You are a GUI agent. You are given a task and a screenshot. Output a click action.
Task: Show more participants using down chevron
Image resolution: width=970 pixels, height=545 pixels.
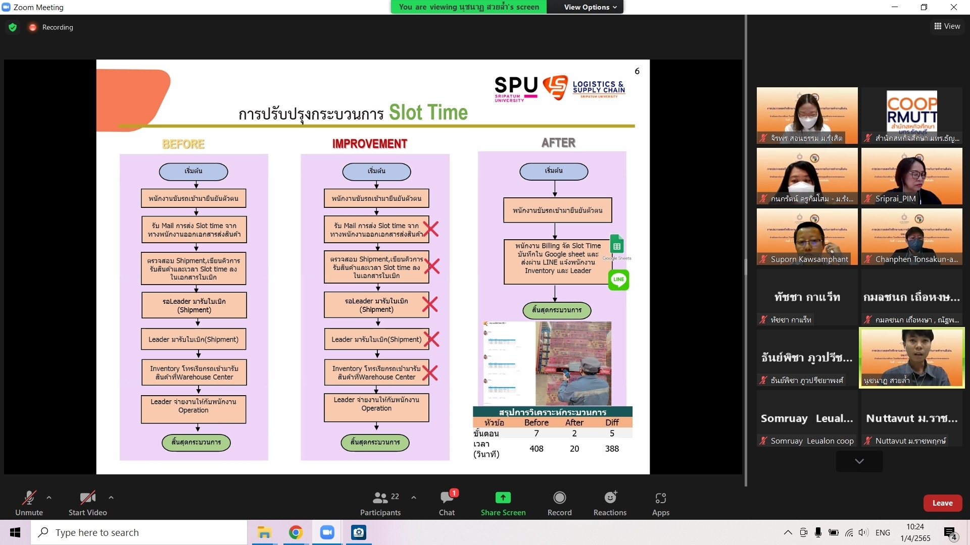point(859,461)
